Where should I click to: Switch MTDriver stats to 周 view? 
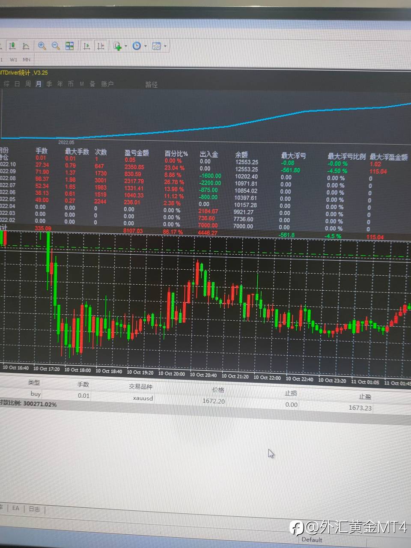tap(28, 84)
